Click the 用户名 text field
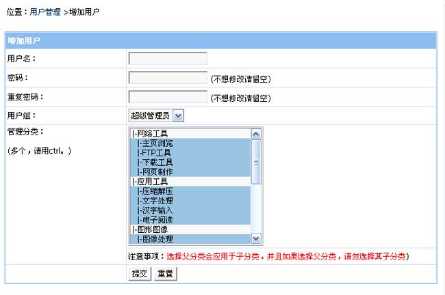This screenshot has height=295, width=445. pyautogui.click(x=168, y=59)
